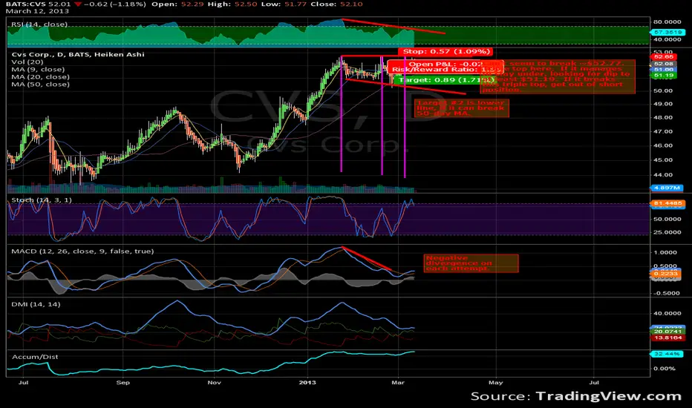The height and width of the screenshot is (408, 692).
Task: Click the orange 0.2233 MACD value tag
Action: (666, 274)
